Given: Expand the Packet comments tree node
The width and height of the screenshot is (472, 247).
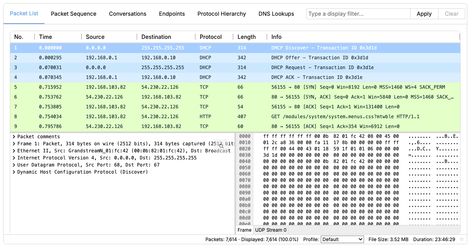Looking at the screenshot, I should coord(14,137).
